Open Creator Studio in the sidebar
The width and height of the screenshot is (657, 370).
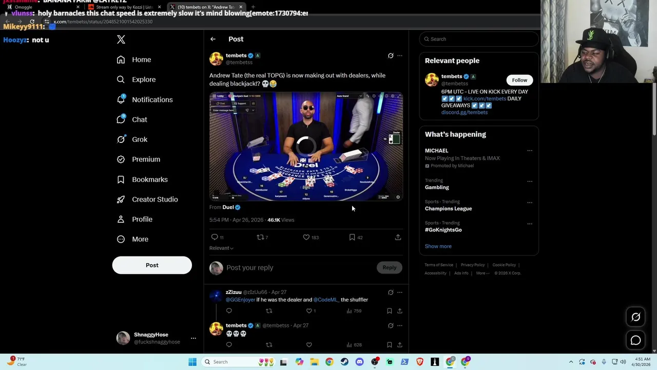click(147, 199)
